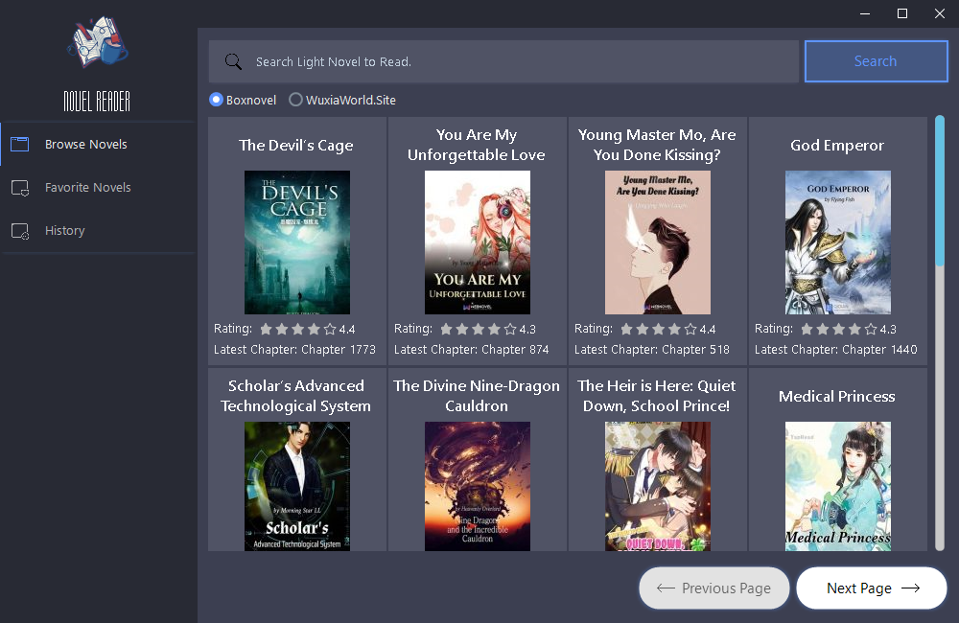Open the Medical Princess cover thumbnail
Viewport: 959px width, 623px height.
[x=838, y=486]
